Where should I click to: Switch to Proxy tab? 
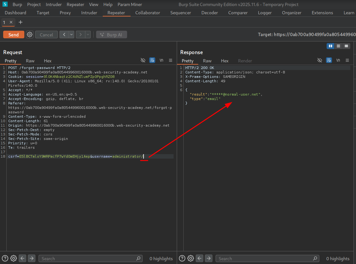(x=65, y=13)
